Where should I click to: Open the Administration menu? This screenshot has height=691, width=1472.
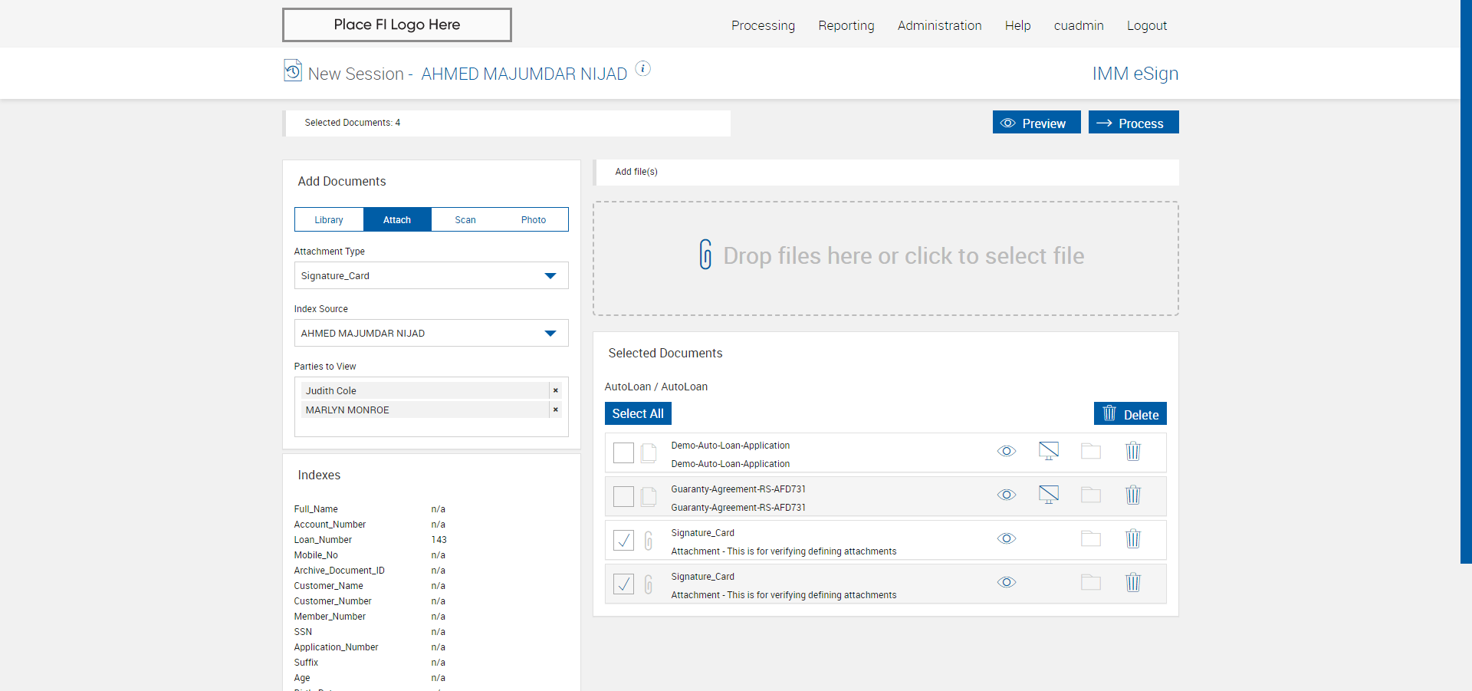939,25
